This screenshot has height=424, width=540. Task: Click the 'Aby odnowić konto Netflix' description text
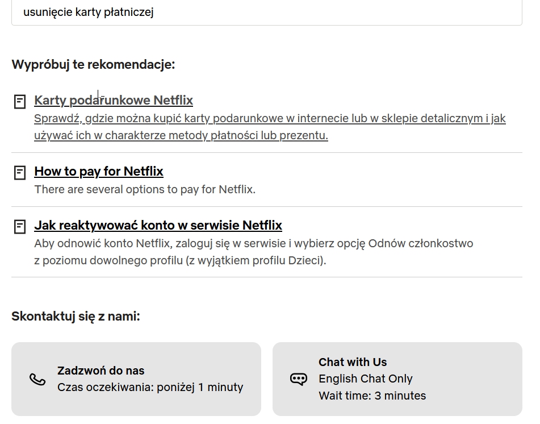[x=253, y=244]
